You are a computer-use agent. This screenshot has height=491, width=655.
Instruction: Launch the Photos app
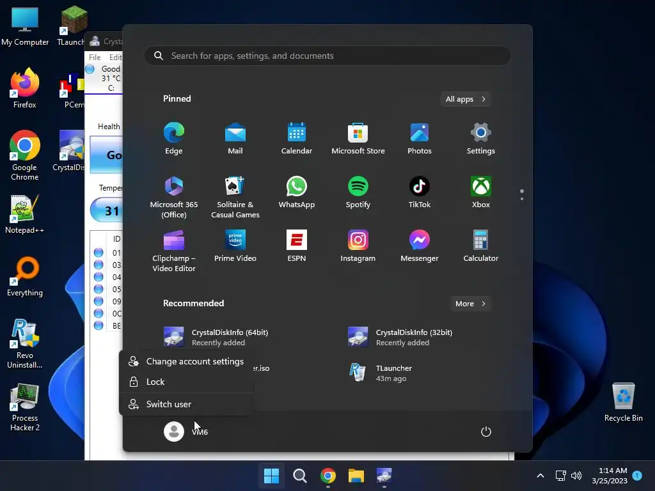(420, 139)
